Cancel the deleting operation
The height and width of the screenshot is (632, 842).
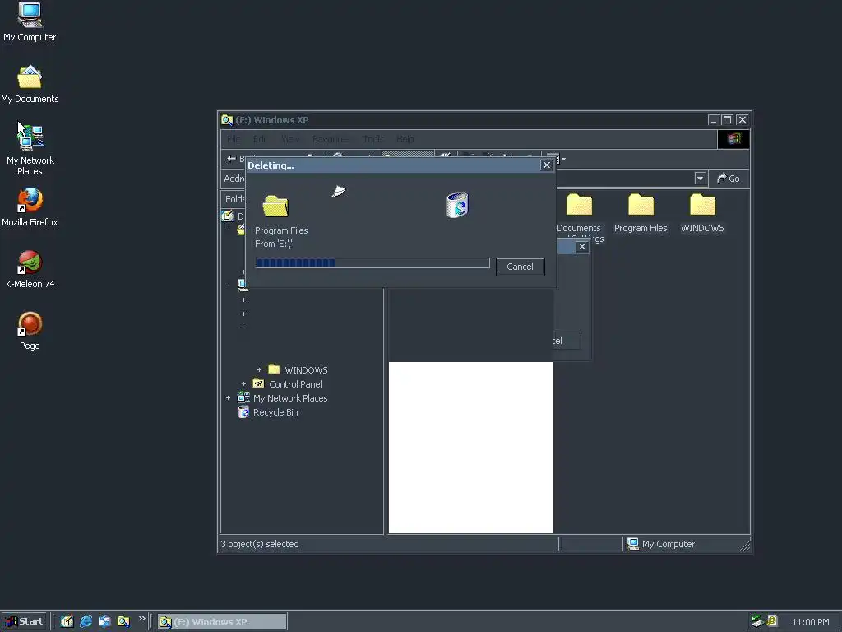(520, 267)
